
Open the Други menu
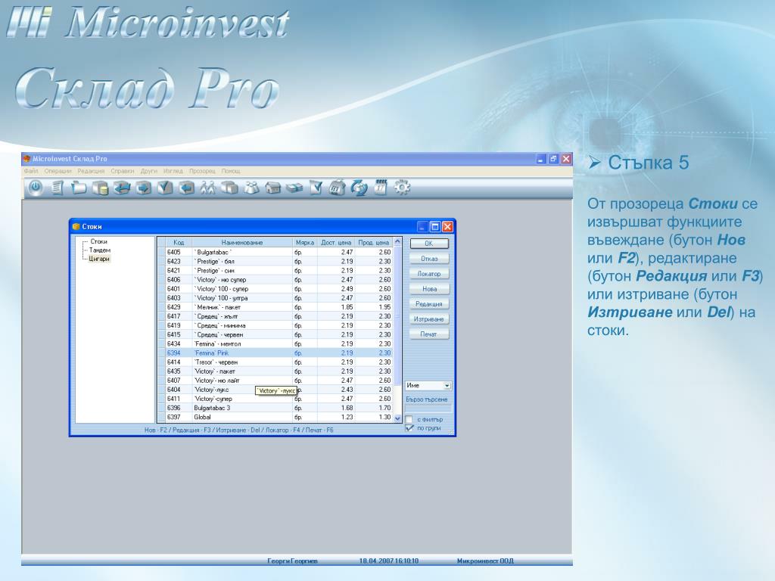coord(149,171)
